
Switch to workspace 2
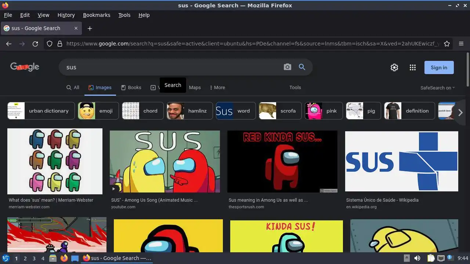click(25, 258)
